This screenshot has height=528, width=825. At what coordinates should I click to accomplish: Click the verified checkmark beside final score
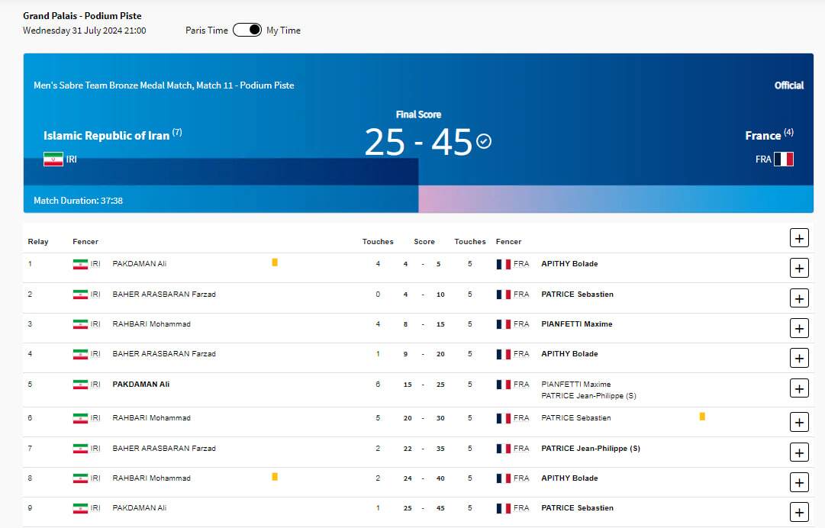pos(484,141)
